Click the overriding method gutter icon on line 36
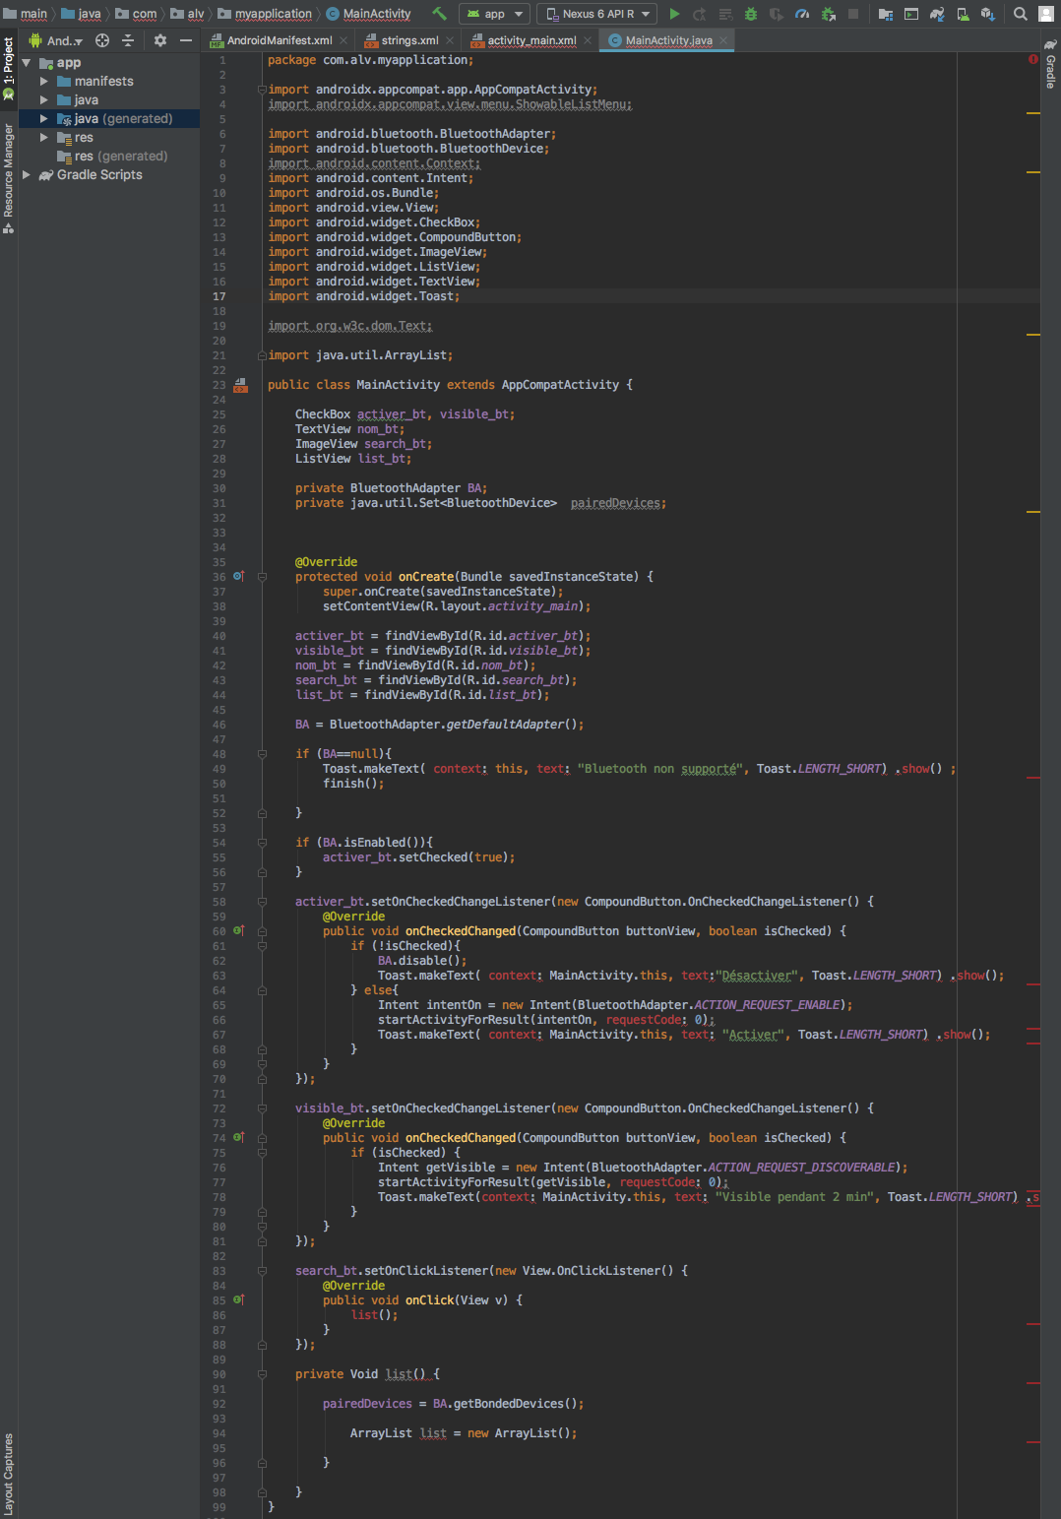Viewport: 1061px width, 1519px height. pos(239,577)
